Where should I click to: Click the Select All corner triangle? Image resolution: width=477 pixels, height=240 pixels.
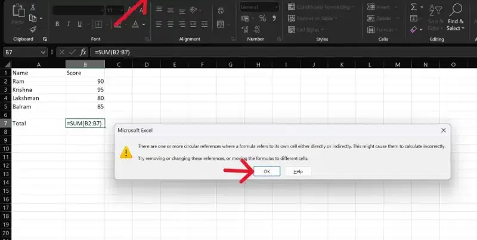pyautogui.click(x=8, y=64)
